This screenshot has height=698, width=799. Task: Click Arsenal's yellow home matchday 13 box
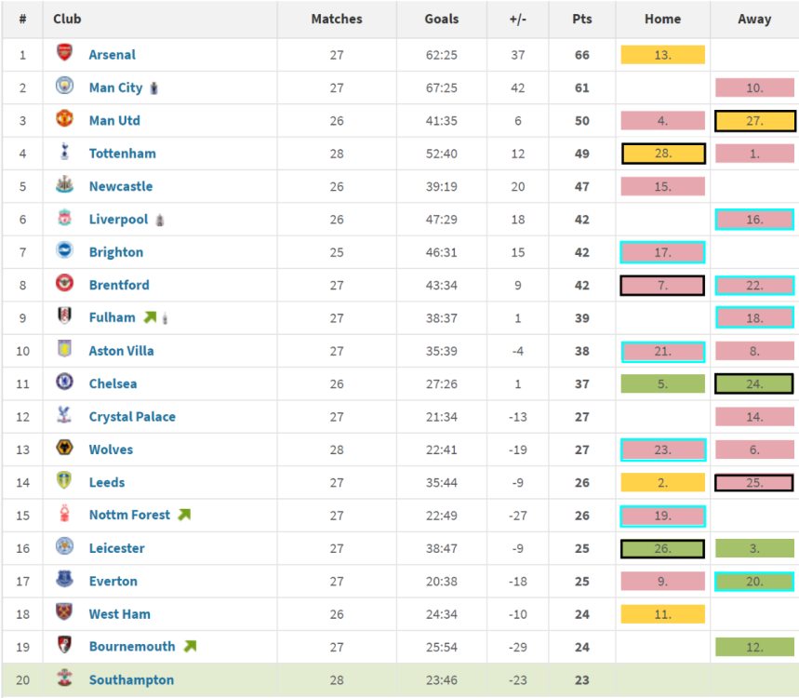point(662,55)
